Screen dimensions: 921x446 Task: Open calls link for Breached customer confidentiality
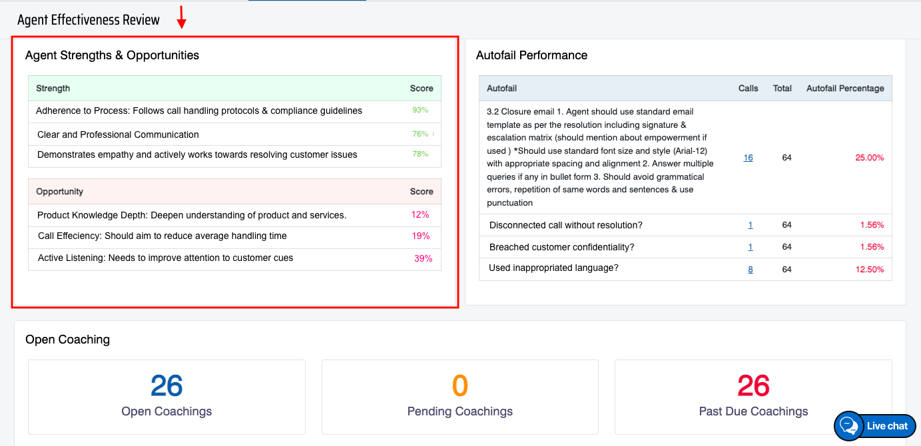click(x=750, y=247)
